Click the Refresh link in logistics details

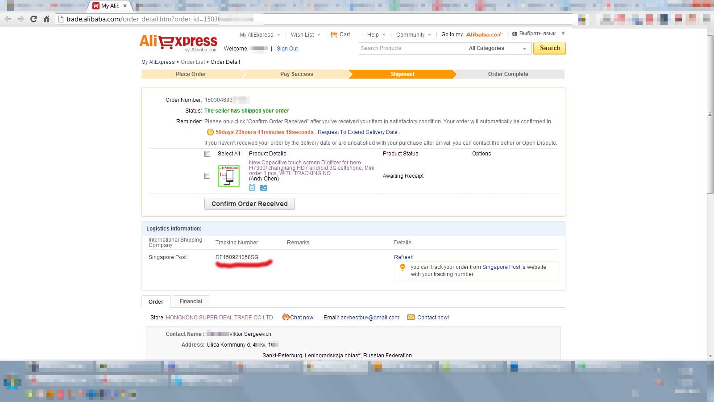tap(404, 257)
